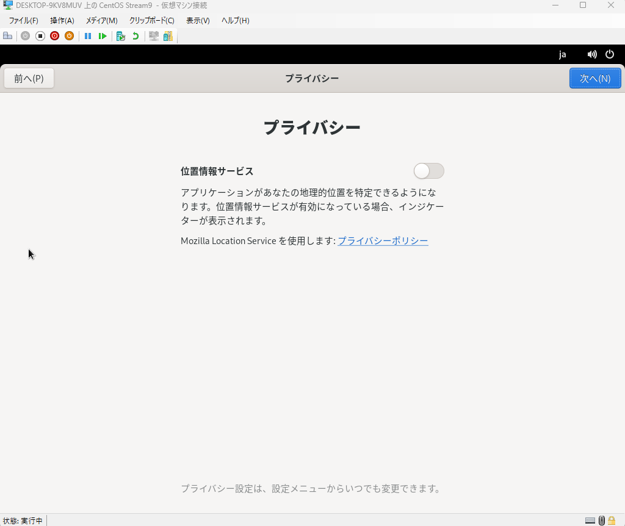Image resolution: width=625 pixels, height=526 pixels.
Task: Click the volume speaker icon in top bar
Action: pos(591,54)
